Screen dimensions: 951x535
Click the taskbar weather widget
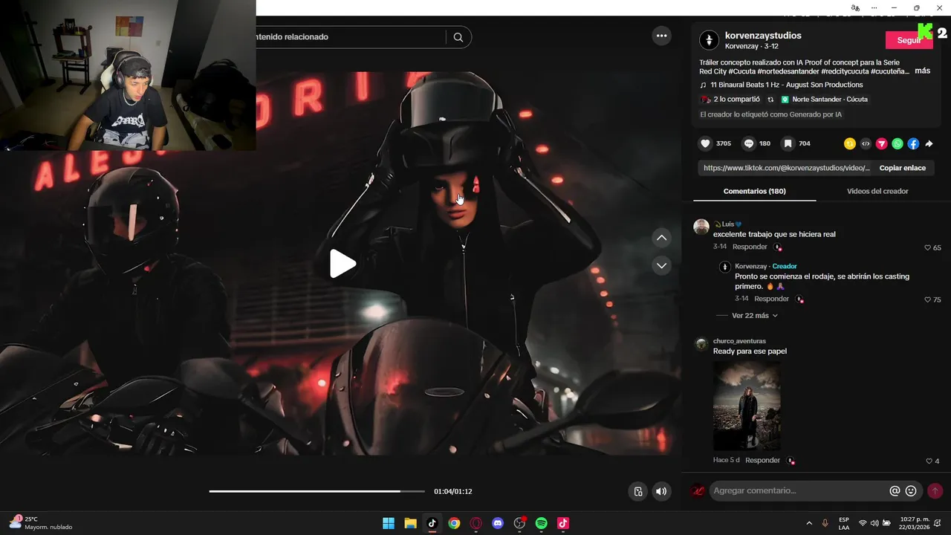point(41,523)
